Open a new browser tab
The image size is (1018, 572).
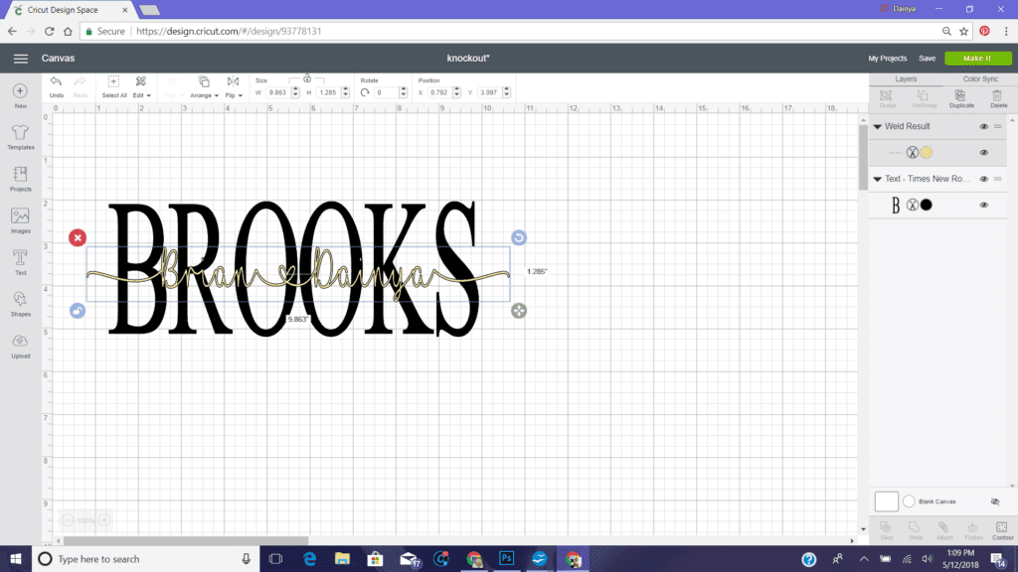(149, 10)
